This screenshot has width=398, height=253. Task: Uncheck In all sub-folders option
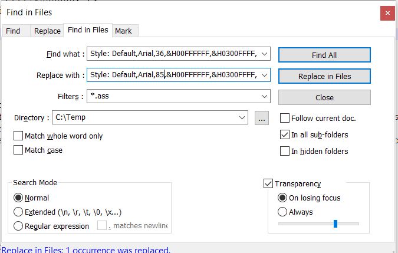tap(285, 135)
